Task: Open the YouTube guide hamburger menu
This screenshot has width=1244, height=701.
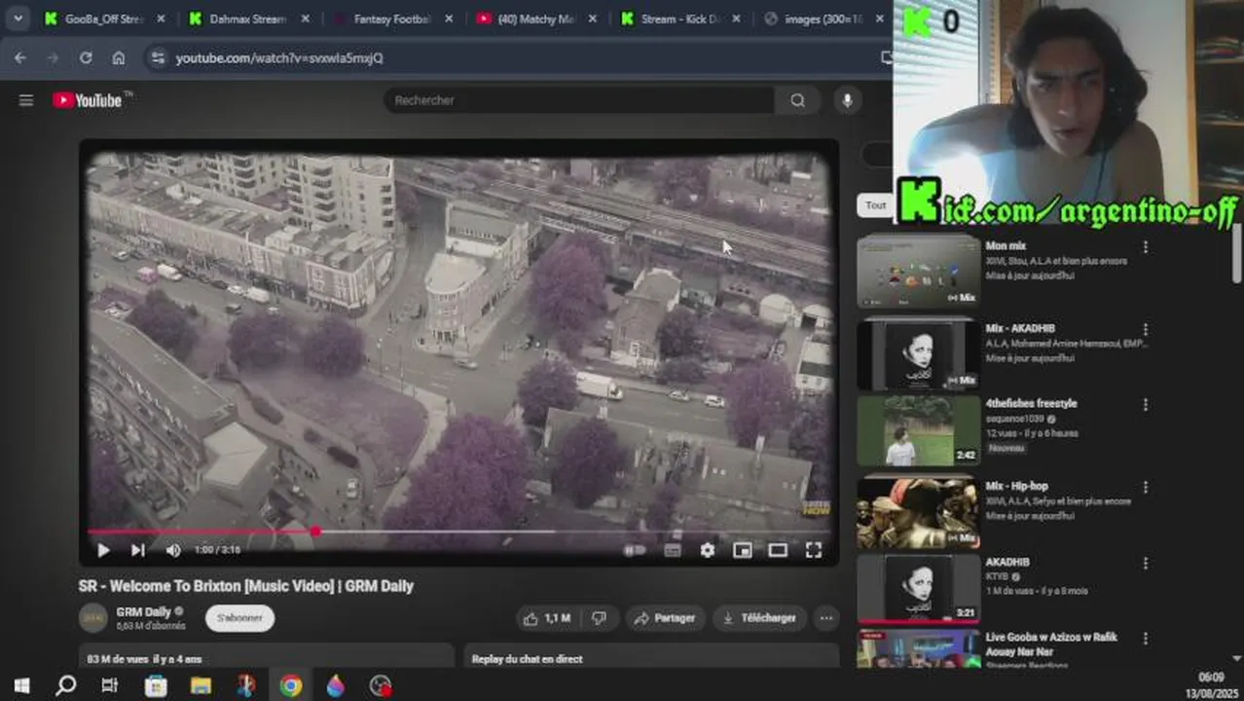Action: (x=26, y=100)
